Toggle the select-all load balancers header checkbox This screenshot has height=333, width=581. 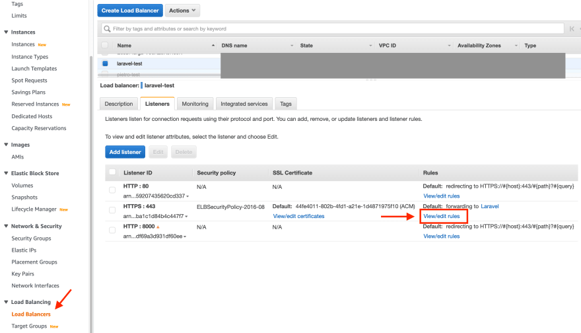coord(105,45)
